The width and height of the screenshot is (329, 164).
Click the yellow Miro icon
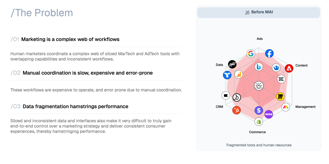pyautogui.click(x=280, y=97)
